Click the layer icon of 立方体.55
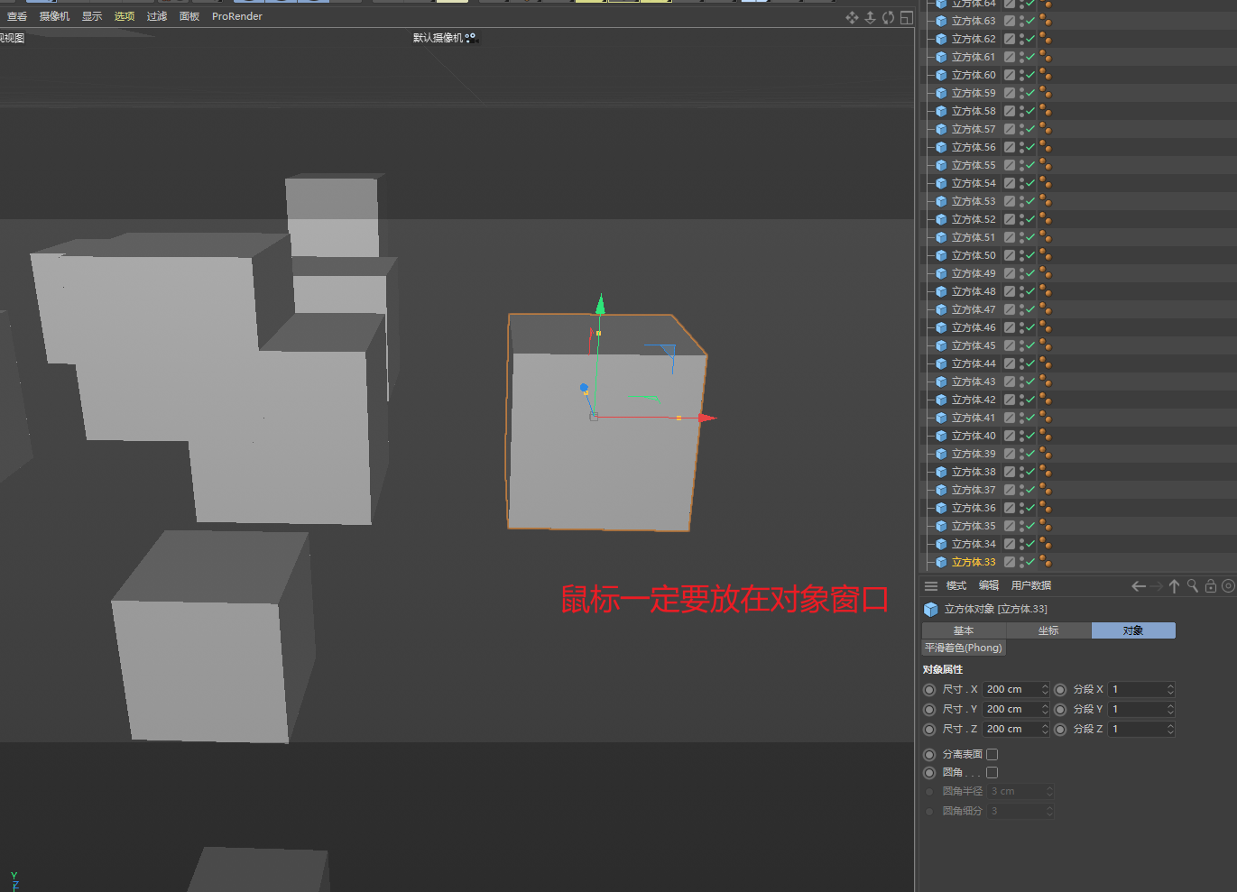 [x=1010, y=165]
